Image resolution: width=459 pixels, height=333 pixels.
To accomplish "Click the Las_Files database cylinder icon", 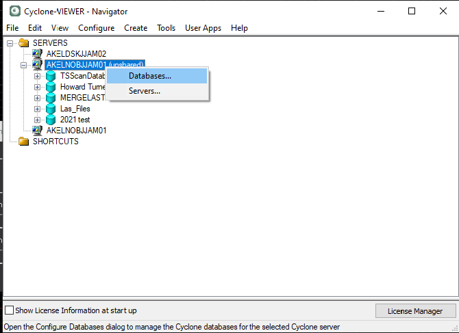I will click(51, 109).
